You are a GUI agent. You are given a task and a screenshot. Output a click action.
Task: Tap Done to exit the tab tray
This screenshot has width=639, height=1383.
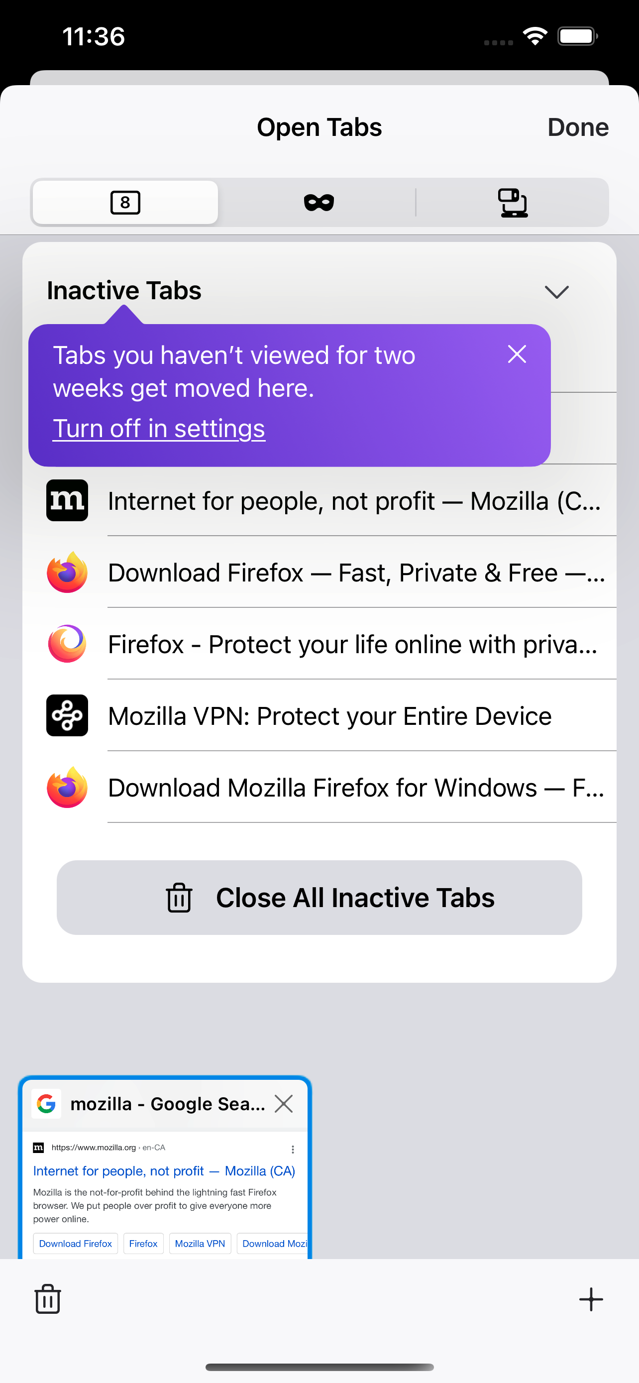577,127
